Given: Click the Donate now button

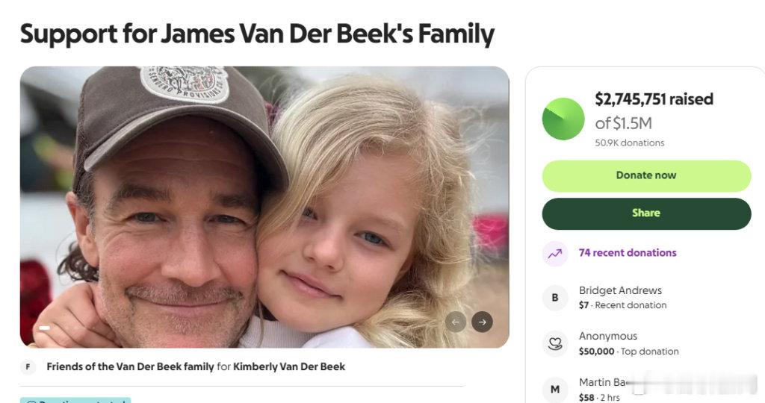Looking at the screenshot, I should pyautogui.click(x=646, y=175).
